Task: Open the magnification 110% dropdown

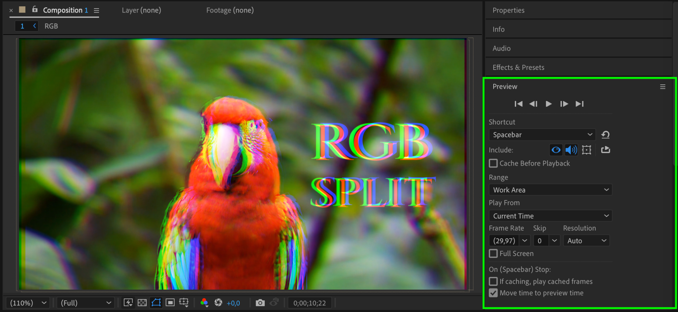Action: click(x=28, y=303)
